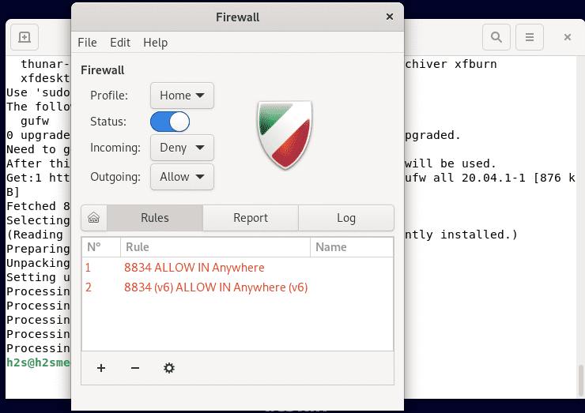Click the h2s@h2sme terminal prompt
The image size is (585, 413).
[x=38, y=362]
